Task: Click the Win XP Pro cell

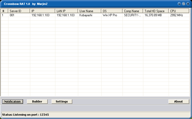Action: [110, 15]
